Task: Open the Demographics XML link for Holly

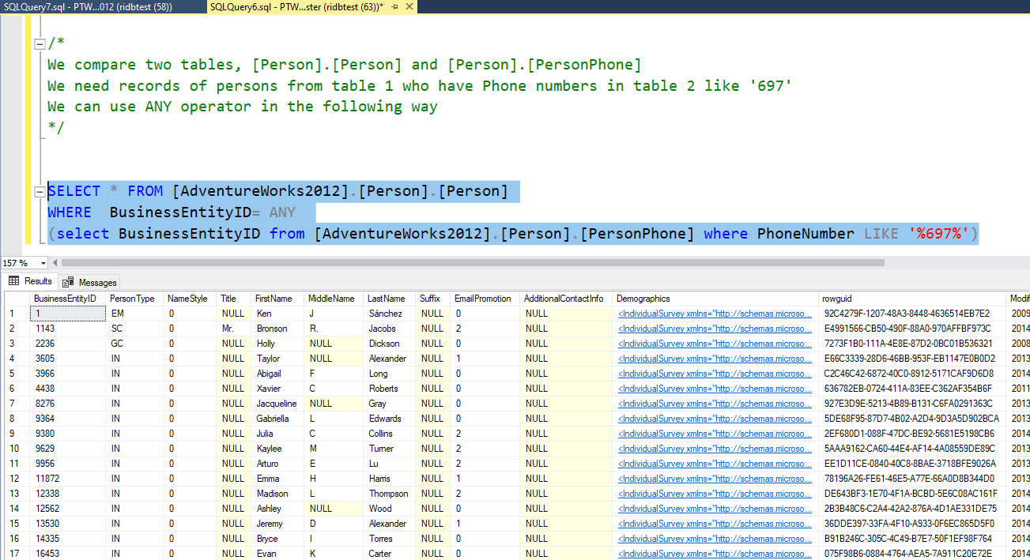Action: point(715,344)
